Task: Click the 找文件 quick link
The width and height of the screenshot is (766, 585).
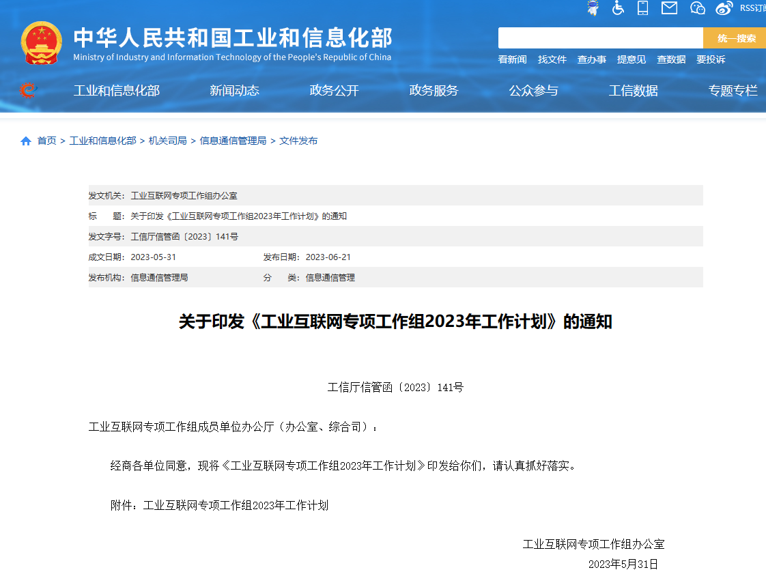Action: (x=552, y=59)
